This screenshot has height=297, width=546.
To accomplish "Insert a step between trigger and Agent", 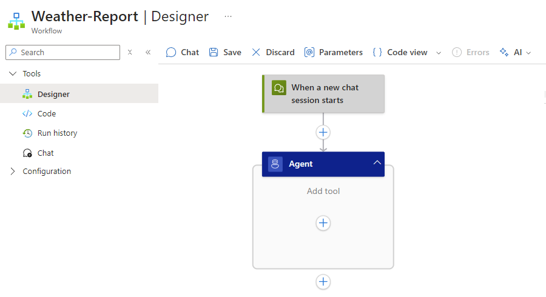I will click(323, 132).
